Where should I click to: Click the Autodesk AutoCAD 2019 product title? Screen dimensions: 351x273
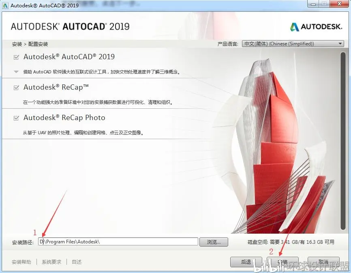69,57
